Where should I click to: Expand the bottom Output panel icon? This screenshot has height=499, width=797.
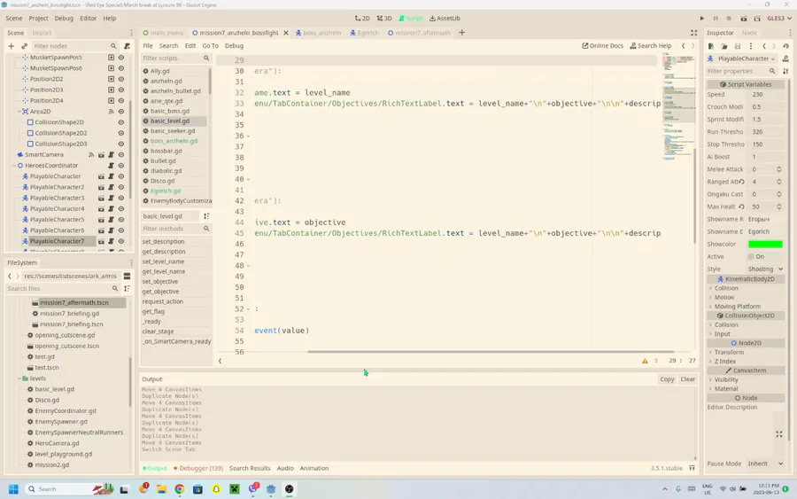click(x=692, y=468)
